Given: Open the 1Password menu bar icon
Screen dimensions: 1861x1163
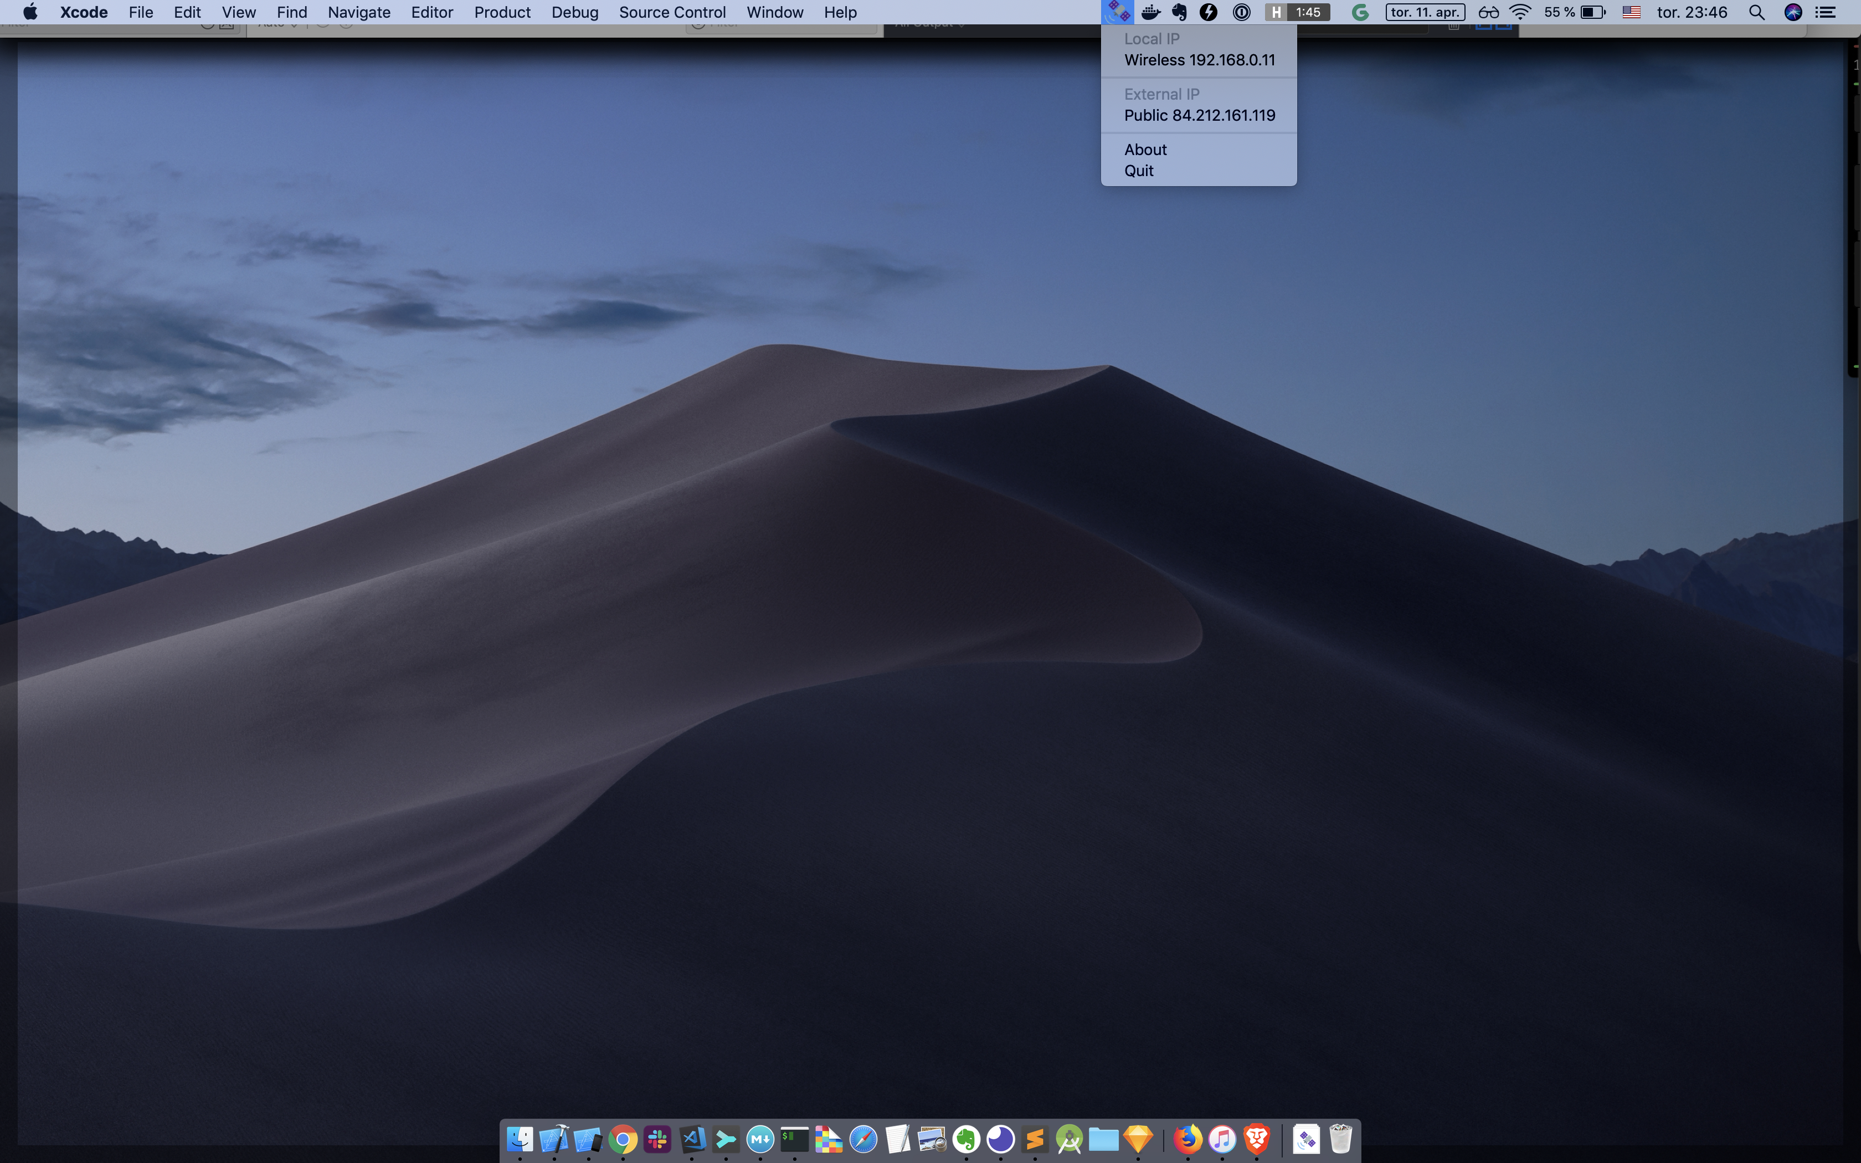Looking at the screenshot, I should (x=1241, y=12).
